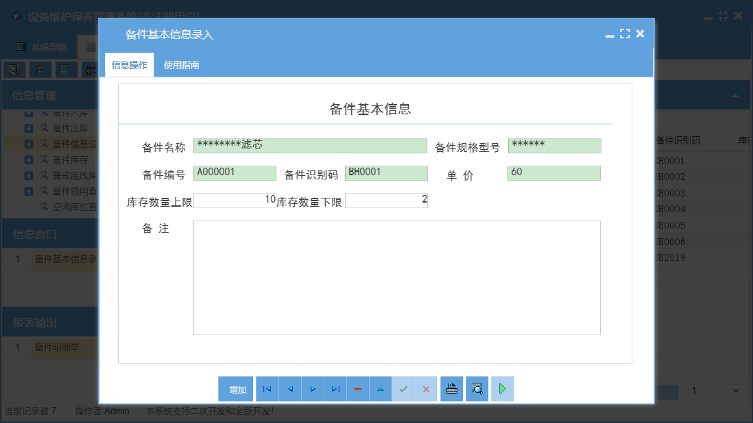The image size is (753, 423).
Task: Edit the record using the triangle icon
Action: tap(381, 389)
